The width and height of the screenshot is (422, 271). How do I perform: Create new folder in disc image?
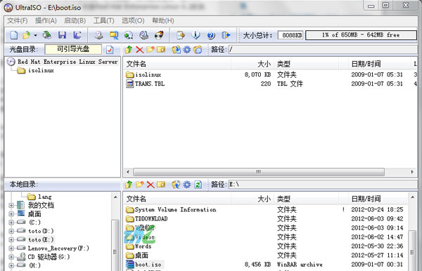pyautogui.click(x=151, y=49)
